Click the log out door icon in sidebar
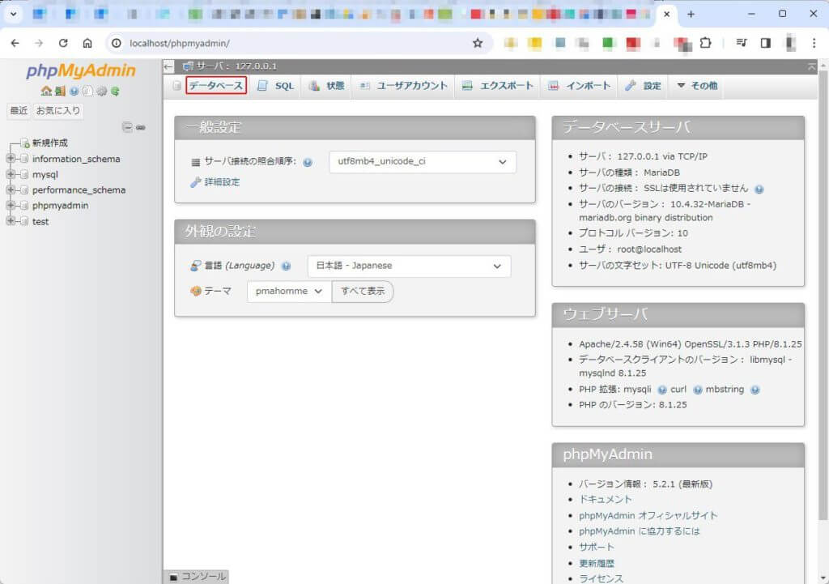Viewport: 829px width, 584px height. [x=60, y=92]
